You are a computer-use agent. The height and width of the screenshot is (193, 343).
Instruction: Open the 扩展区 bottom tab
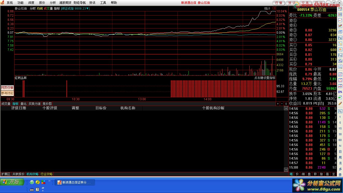[x=6, y=174]
